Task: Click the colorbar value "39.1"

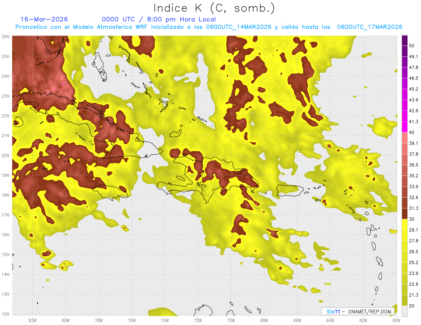Action: [x=414, y=143]
